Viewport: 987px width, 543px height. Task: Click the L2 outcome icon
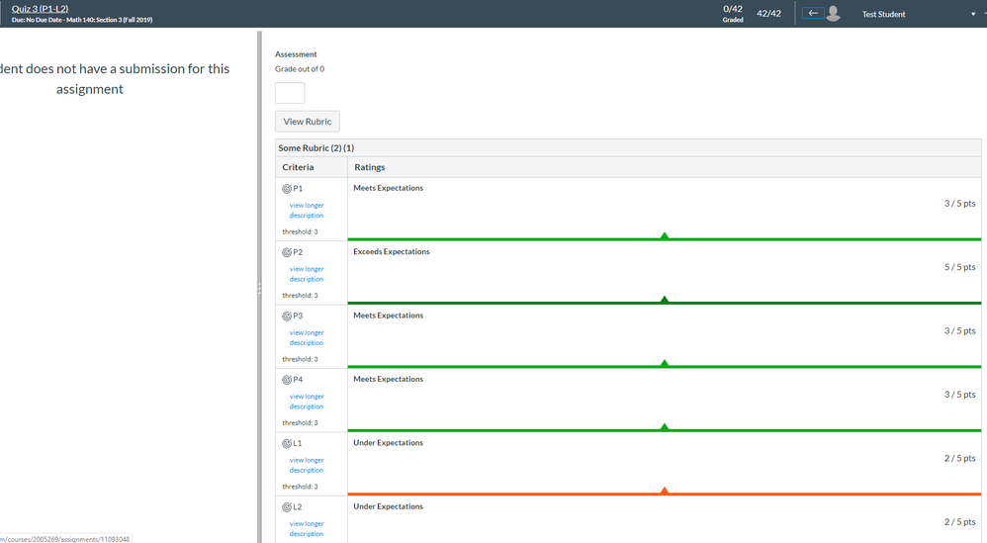click(287, 506)
